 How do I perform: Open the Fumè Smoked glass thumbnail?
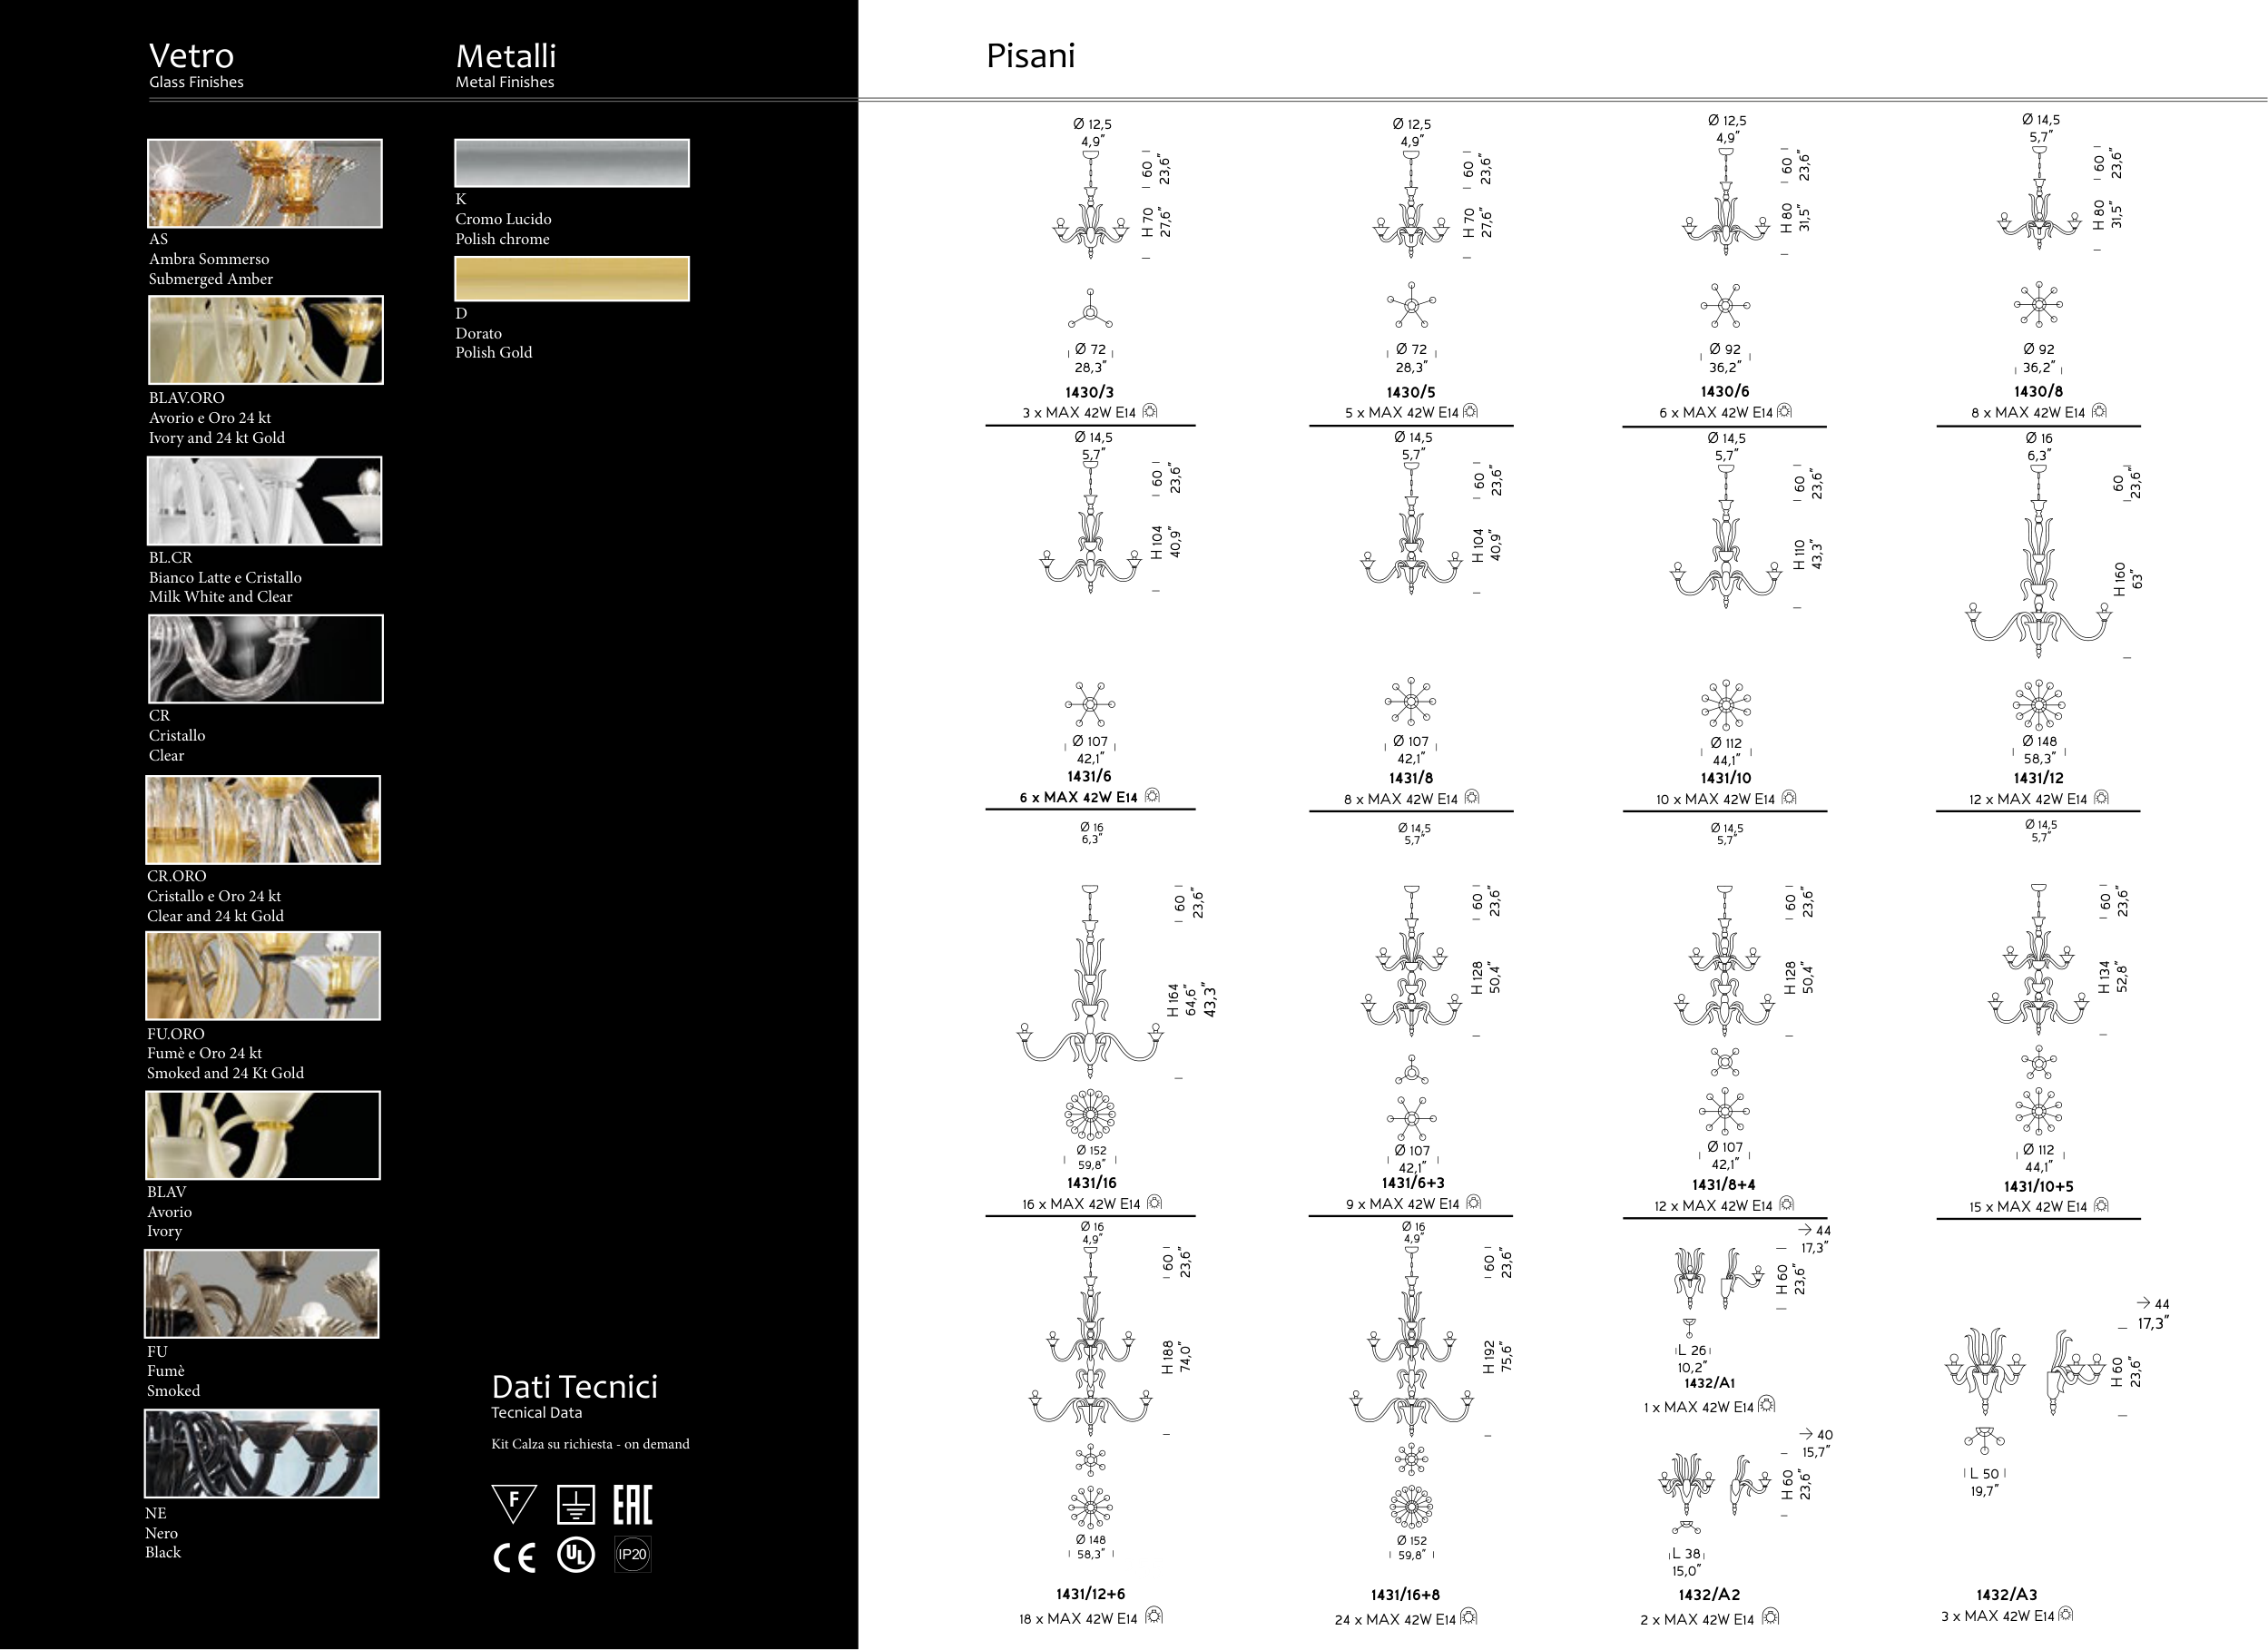point(262,1294)
